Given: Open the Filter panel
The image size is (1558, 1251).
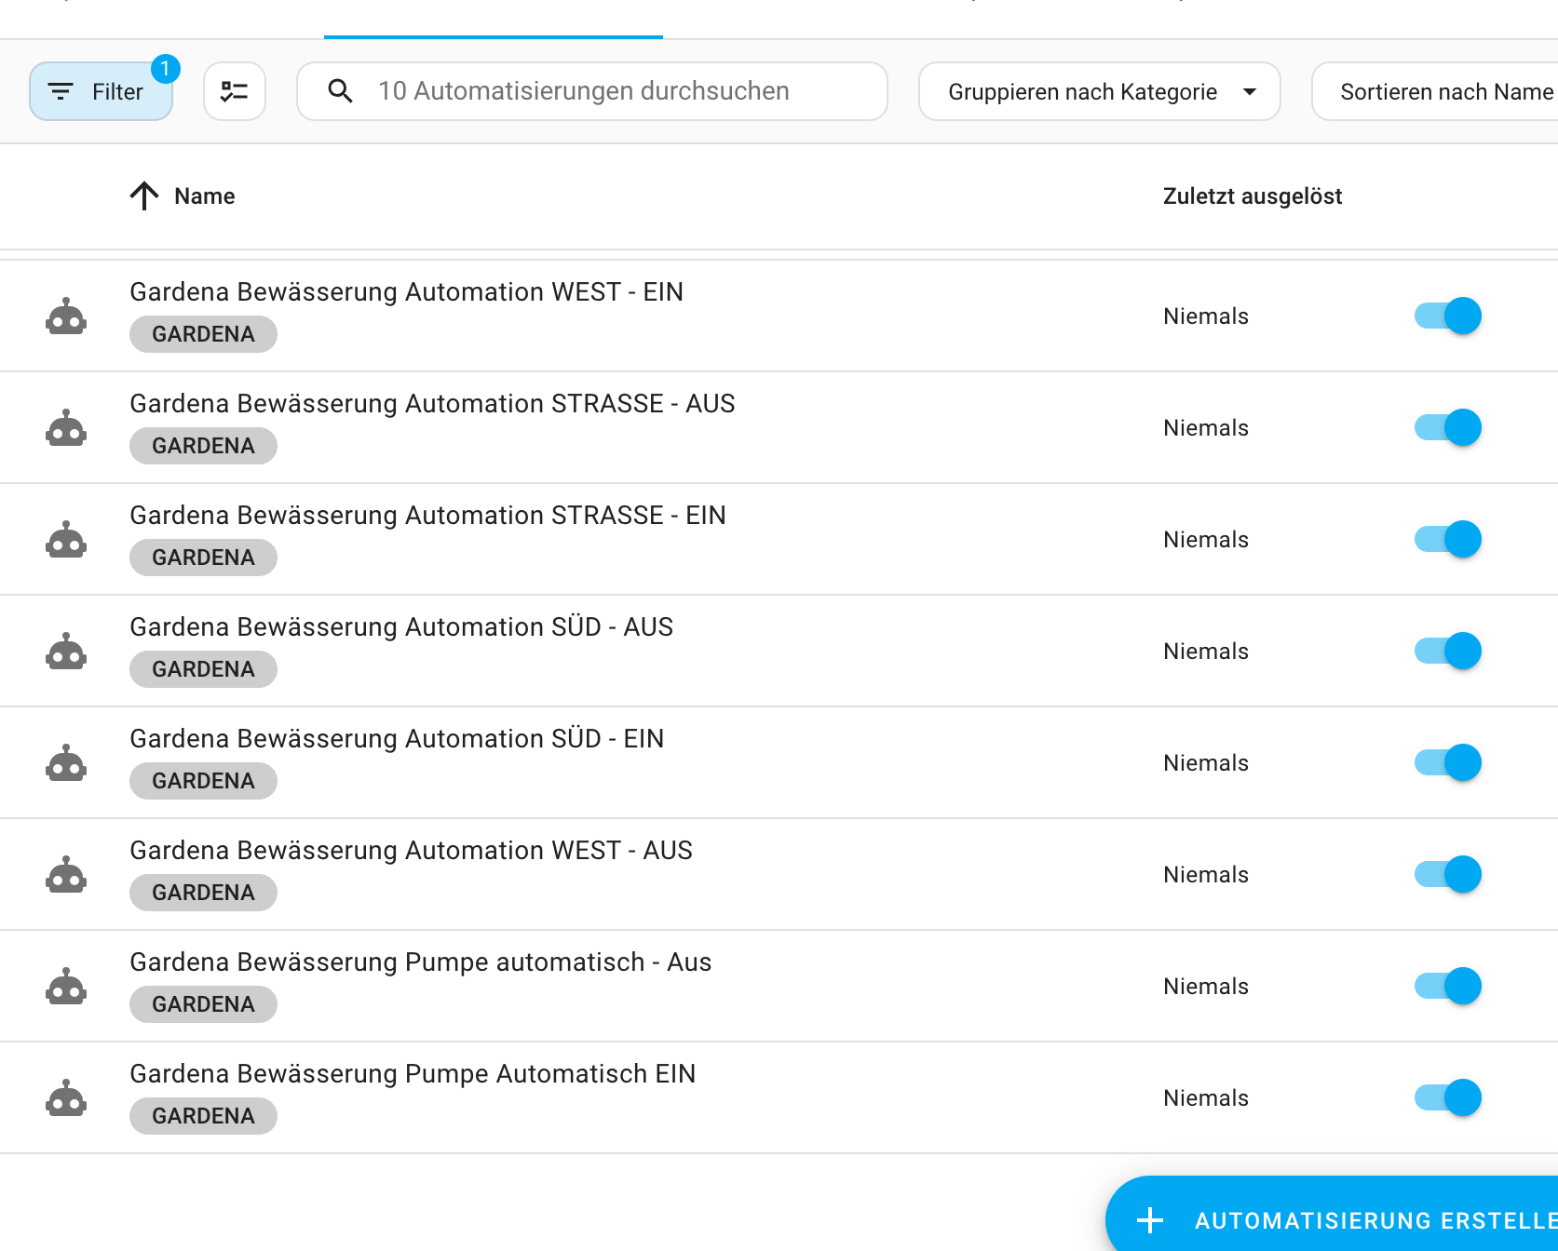Looking at the screenshot, I should coord(101,91).
